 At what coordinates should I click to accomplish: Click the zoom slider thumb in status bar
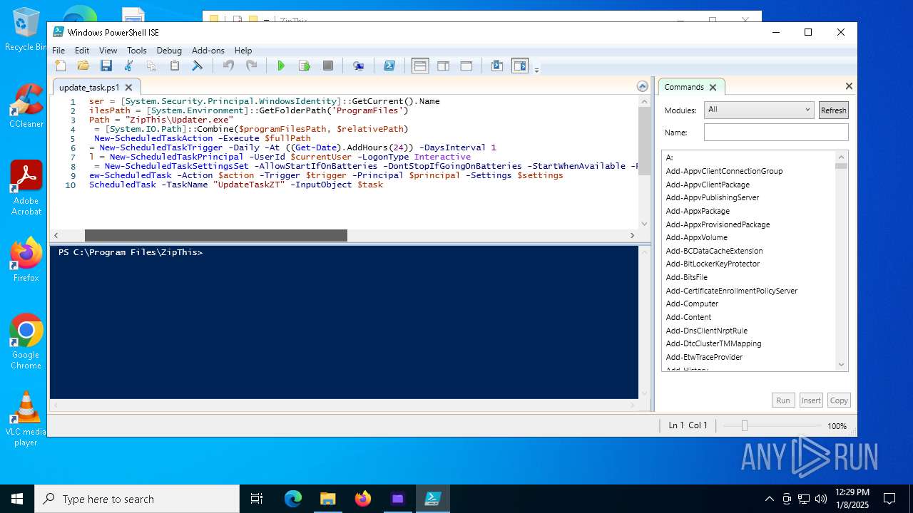(744, 425)
